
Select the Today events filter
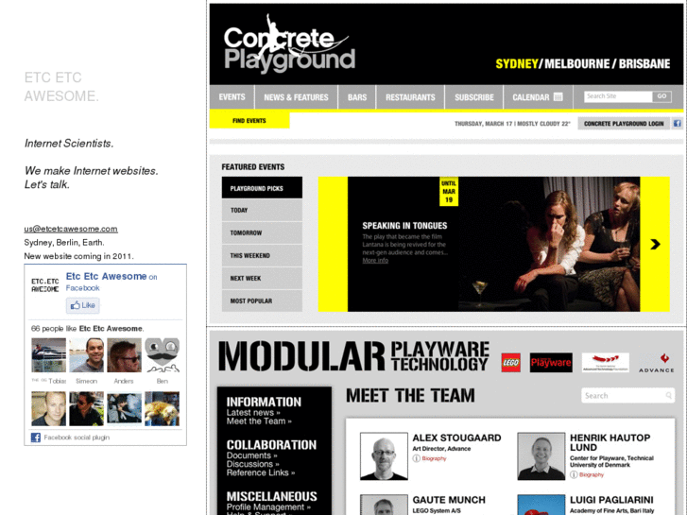262,211
